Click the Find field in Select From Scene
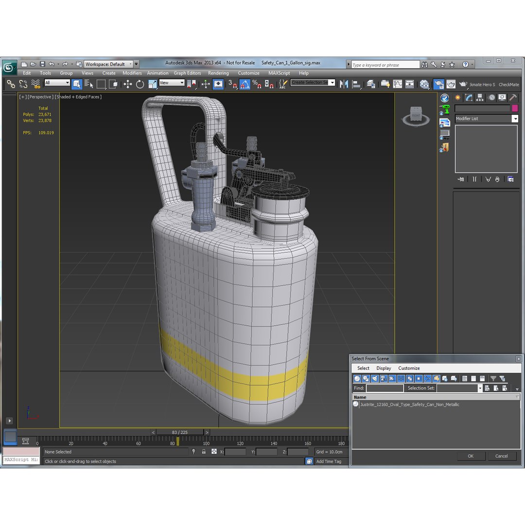The image size is (525, 525). pyautogui.click(x=385, y=388)
